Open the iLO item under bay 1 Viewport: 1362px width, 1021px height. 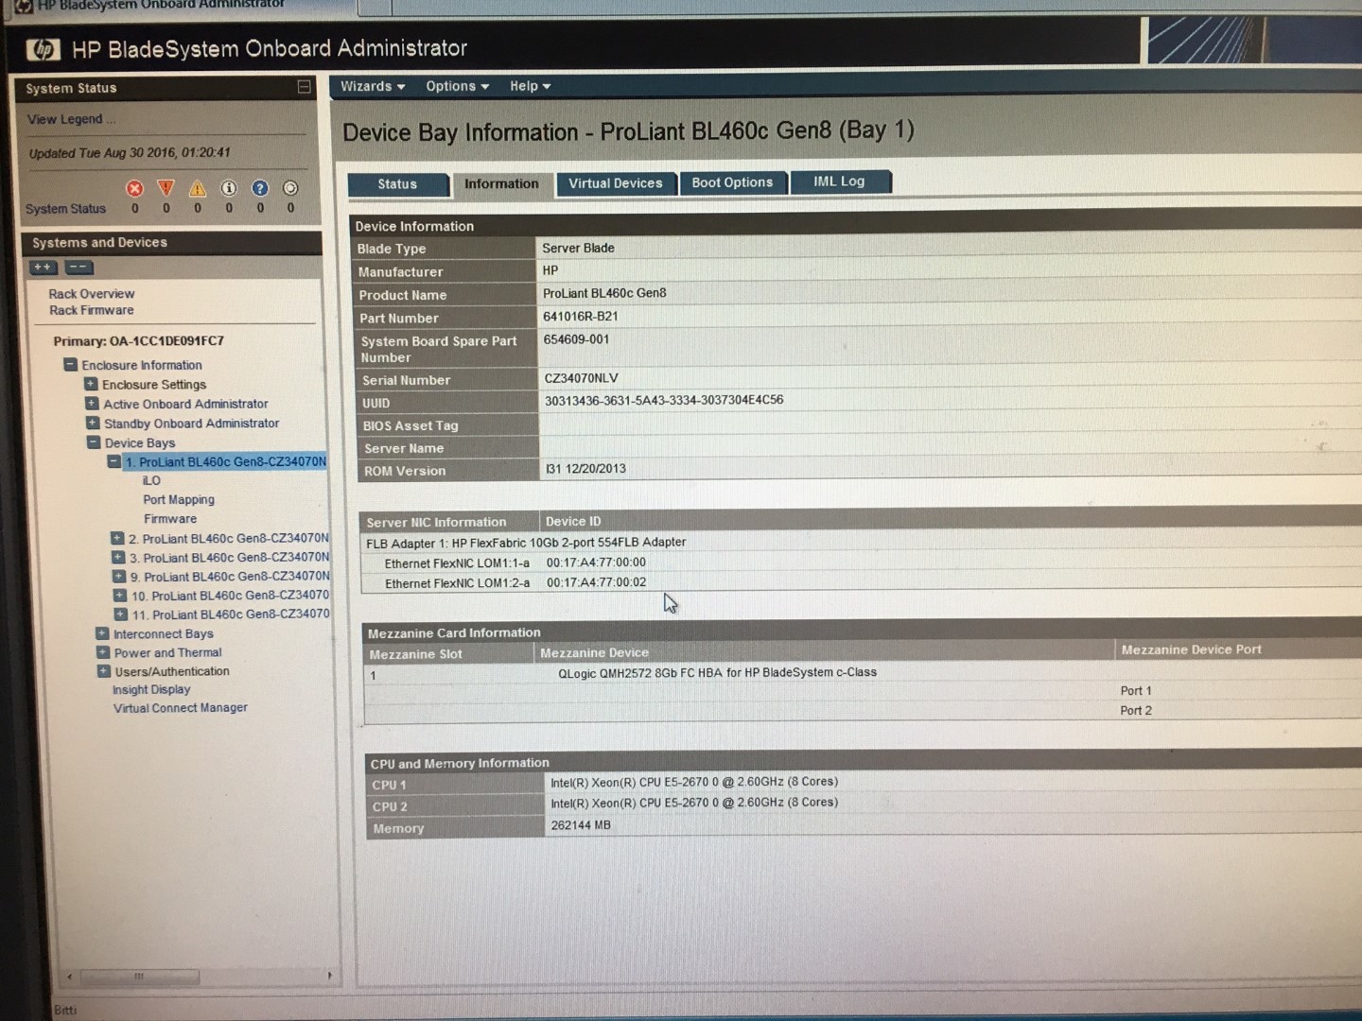pyautogui.click(x=151, y=480)
